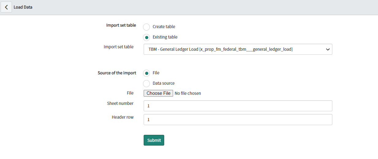Click the bold 'Import set table' heading label
Screen dimensions: 378x159
click(x=121, y=25)
